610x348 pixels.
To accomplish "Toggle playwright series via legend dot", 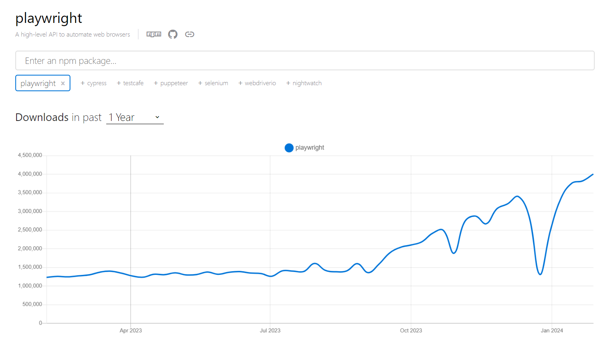I will point(289,148).
